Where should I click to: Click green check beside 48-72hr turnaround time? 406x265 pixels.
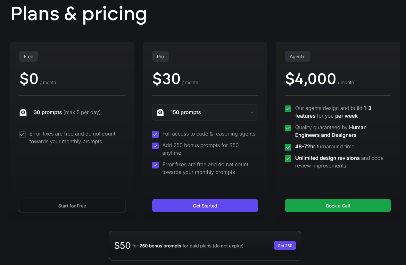pyautogui.click(x=288, y=147)
